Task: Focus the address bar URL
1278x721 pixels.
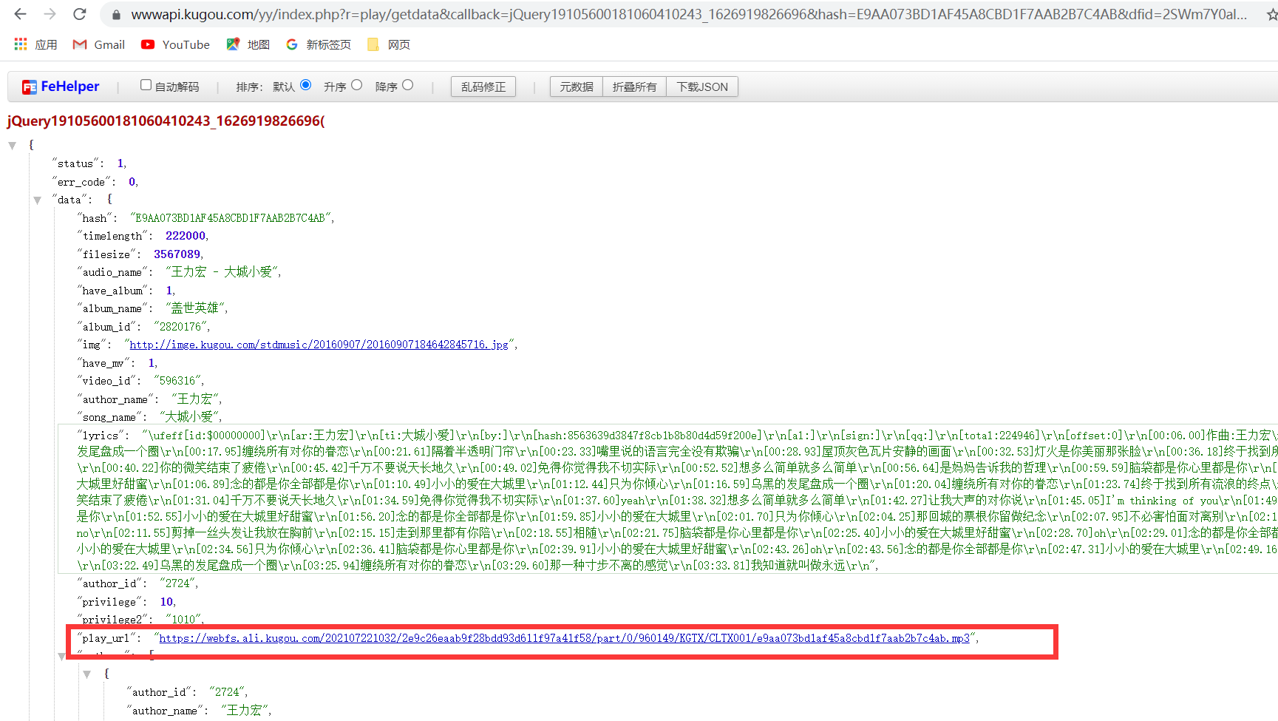Action: coord(689,15)
